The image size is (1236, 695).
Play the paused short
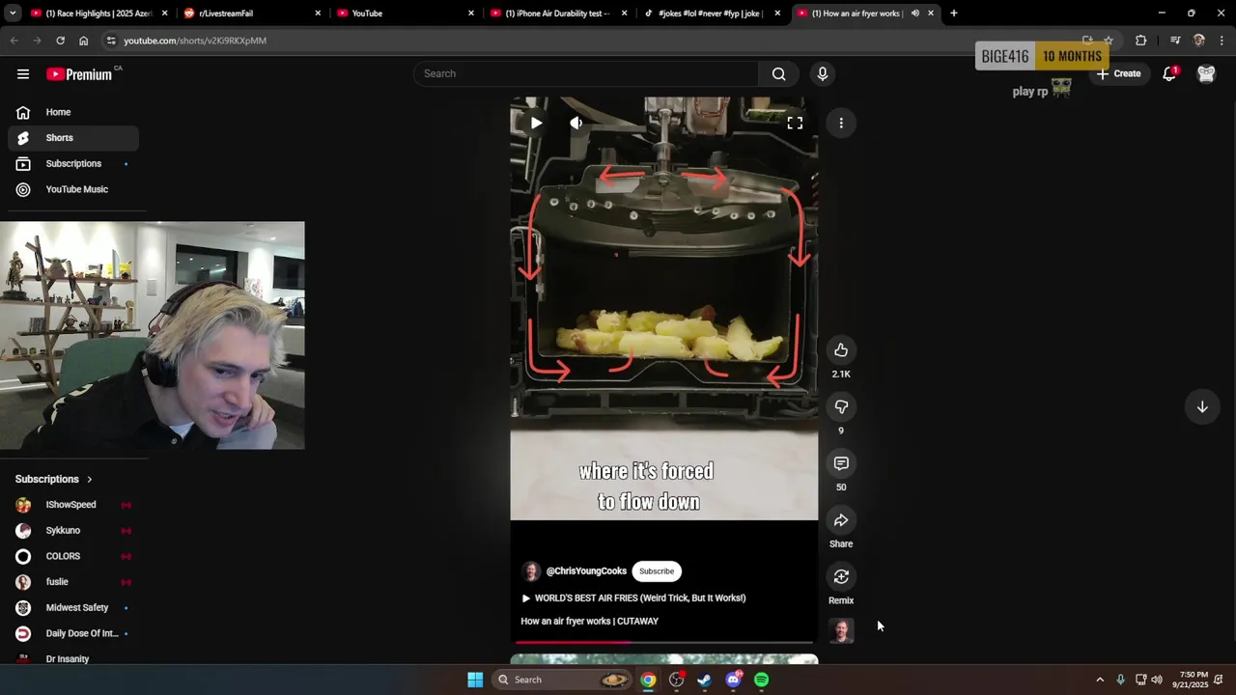[x=536, y=123]
